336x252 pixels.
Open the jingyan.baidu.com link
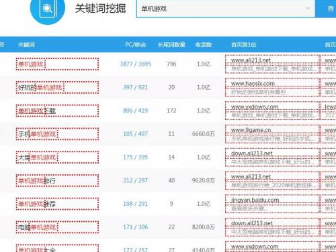pos(255,200)
